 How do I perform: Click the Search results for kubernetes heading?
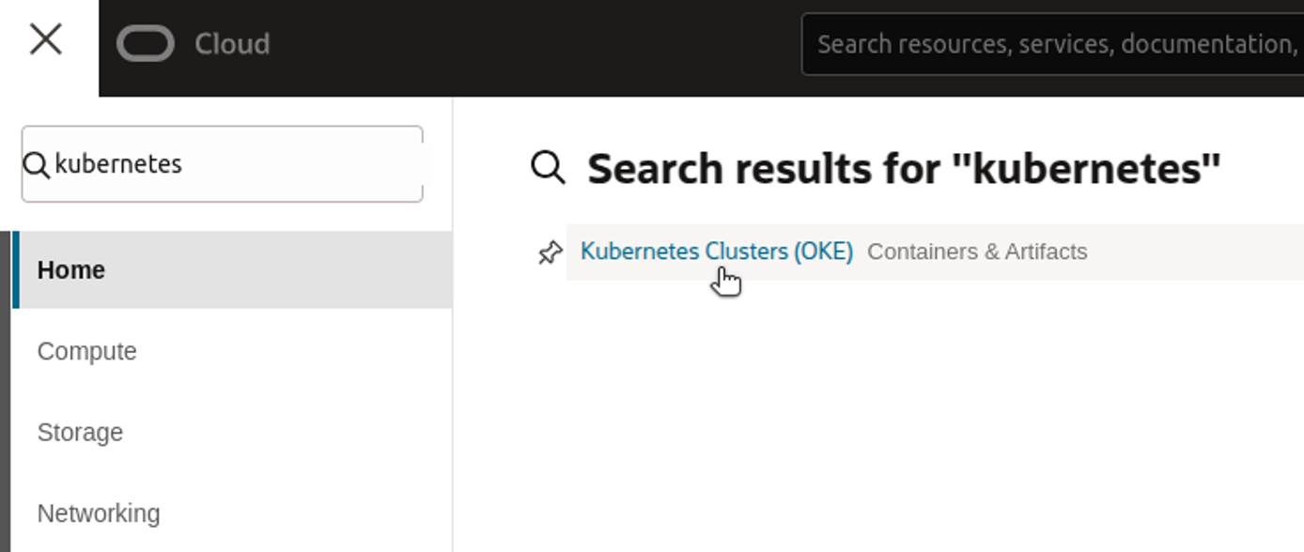tap(903, 169)
